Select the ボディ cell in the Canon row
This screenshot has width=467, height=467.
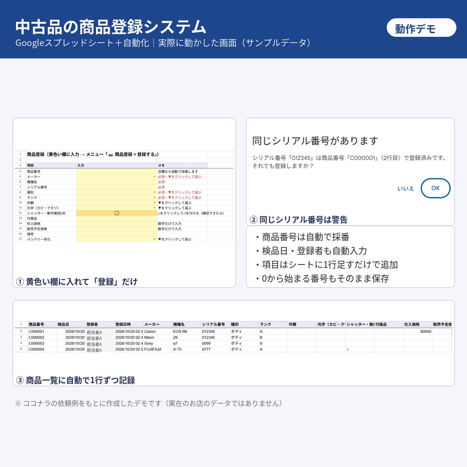(x=244, y=331)
